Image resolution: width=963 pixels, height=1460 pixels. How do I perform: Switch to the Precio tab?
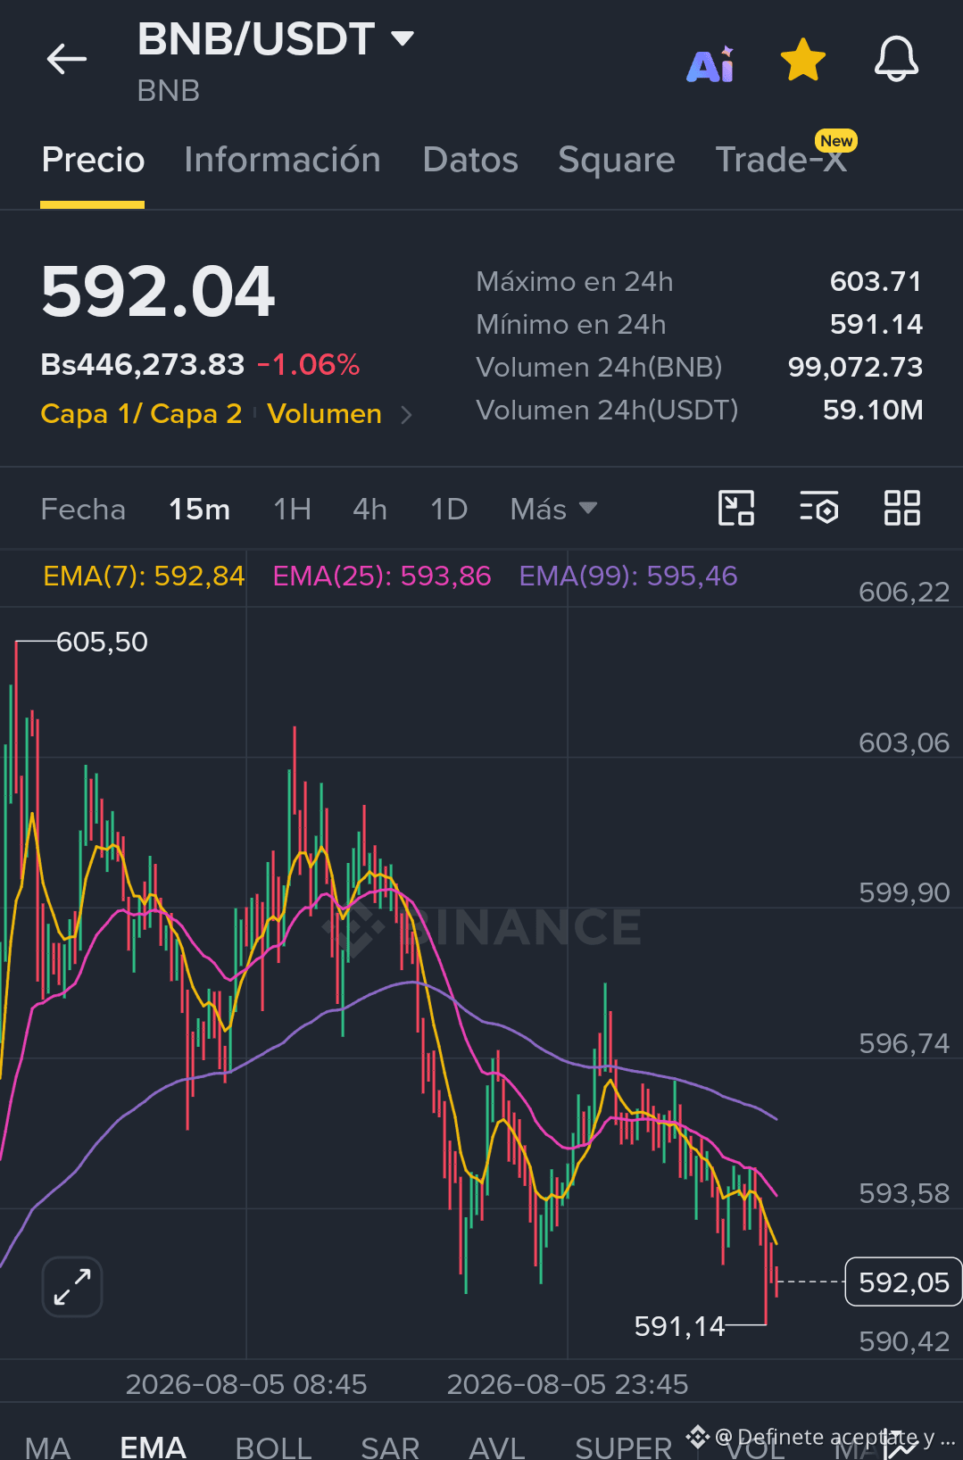tap(93, 160)
